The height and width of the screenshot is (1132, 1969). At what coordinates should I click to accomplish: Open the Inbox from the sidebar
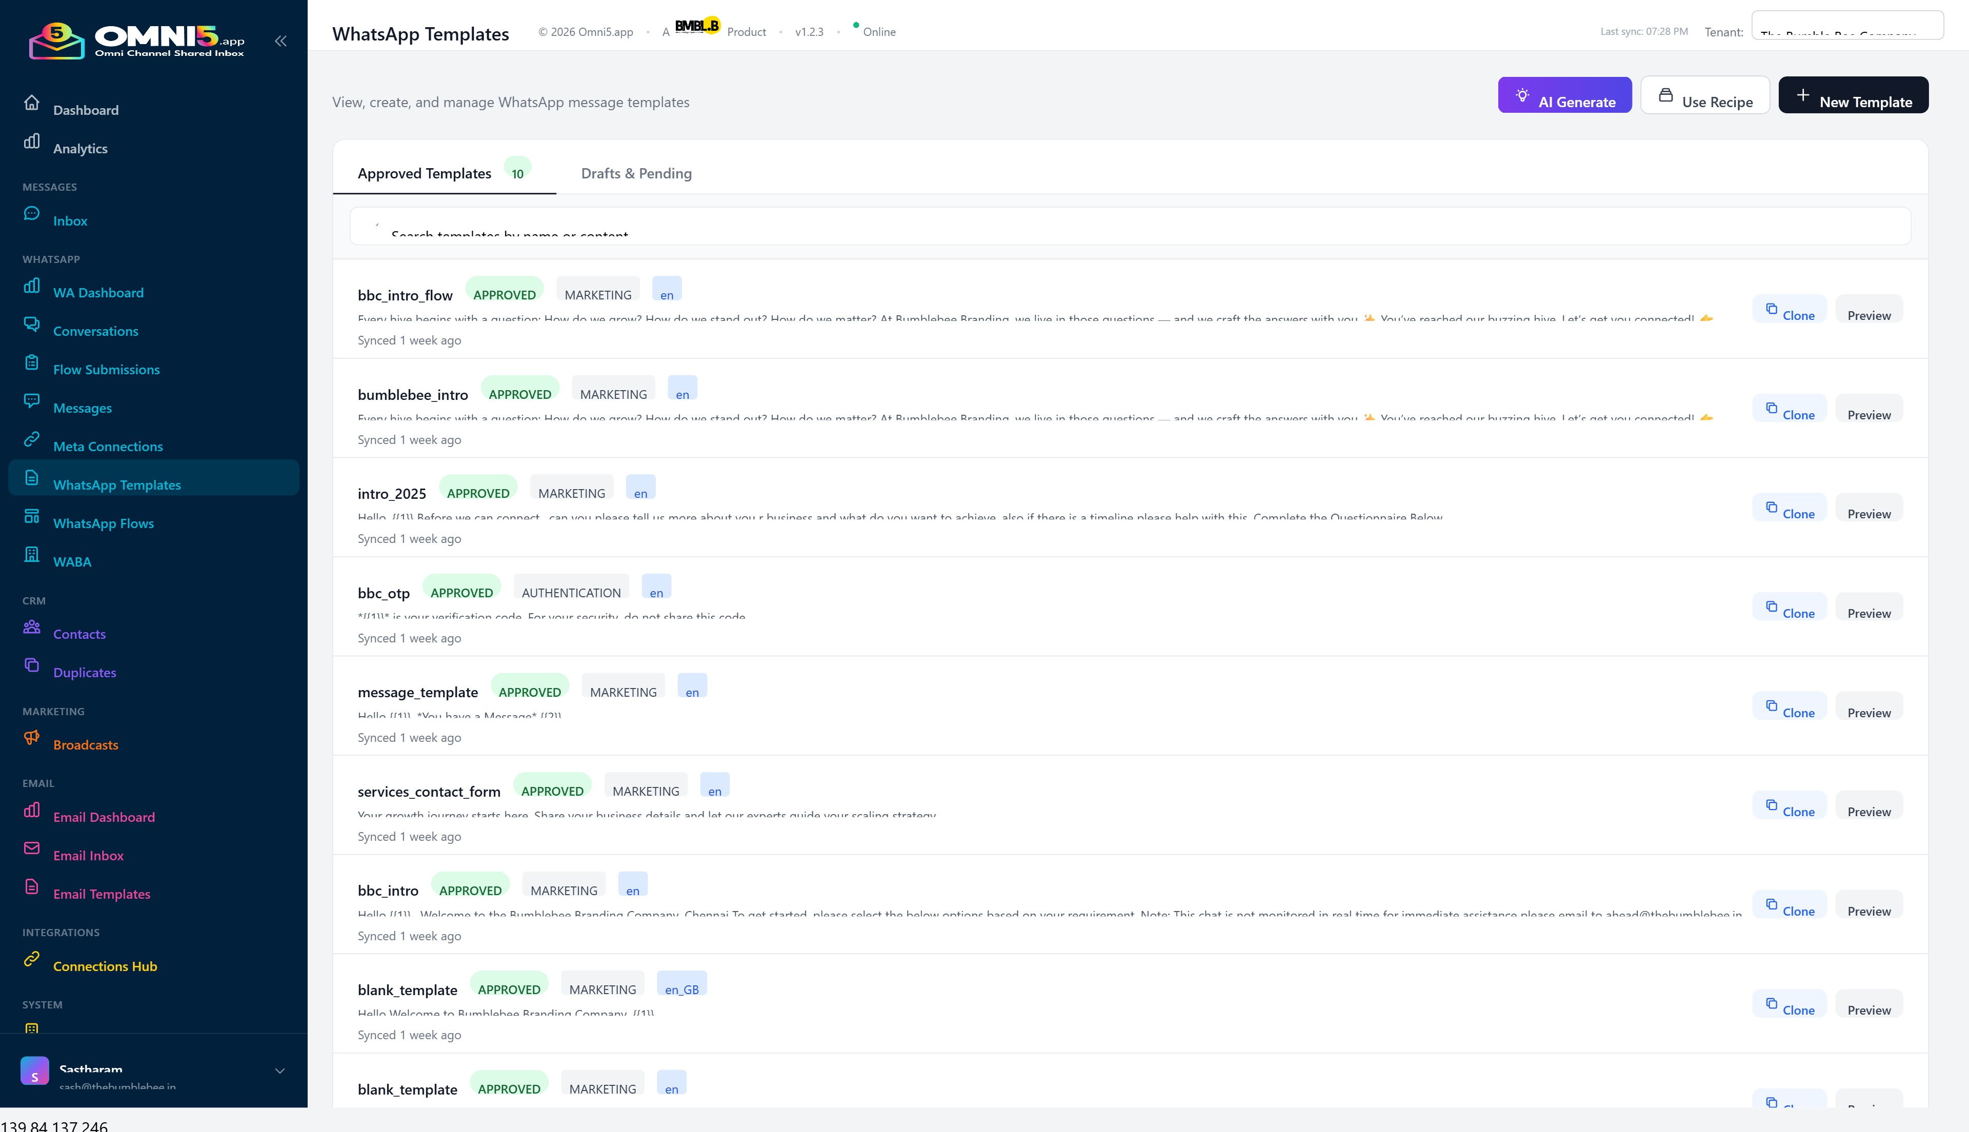click(x=32, y=213)
